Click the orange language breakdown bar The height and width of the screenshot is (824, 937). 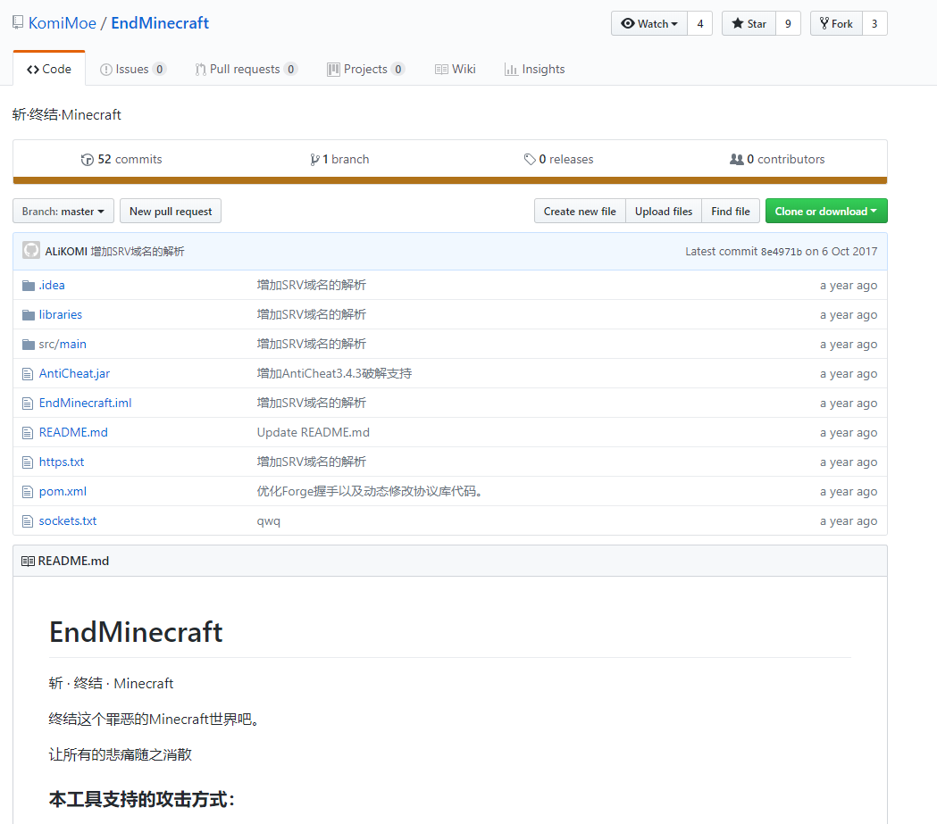point(449,180)
